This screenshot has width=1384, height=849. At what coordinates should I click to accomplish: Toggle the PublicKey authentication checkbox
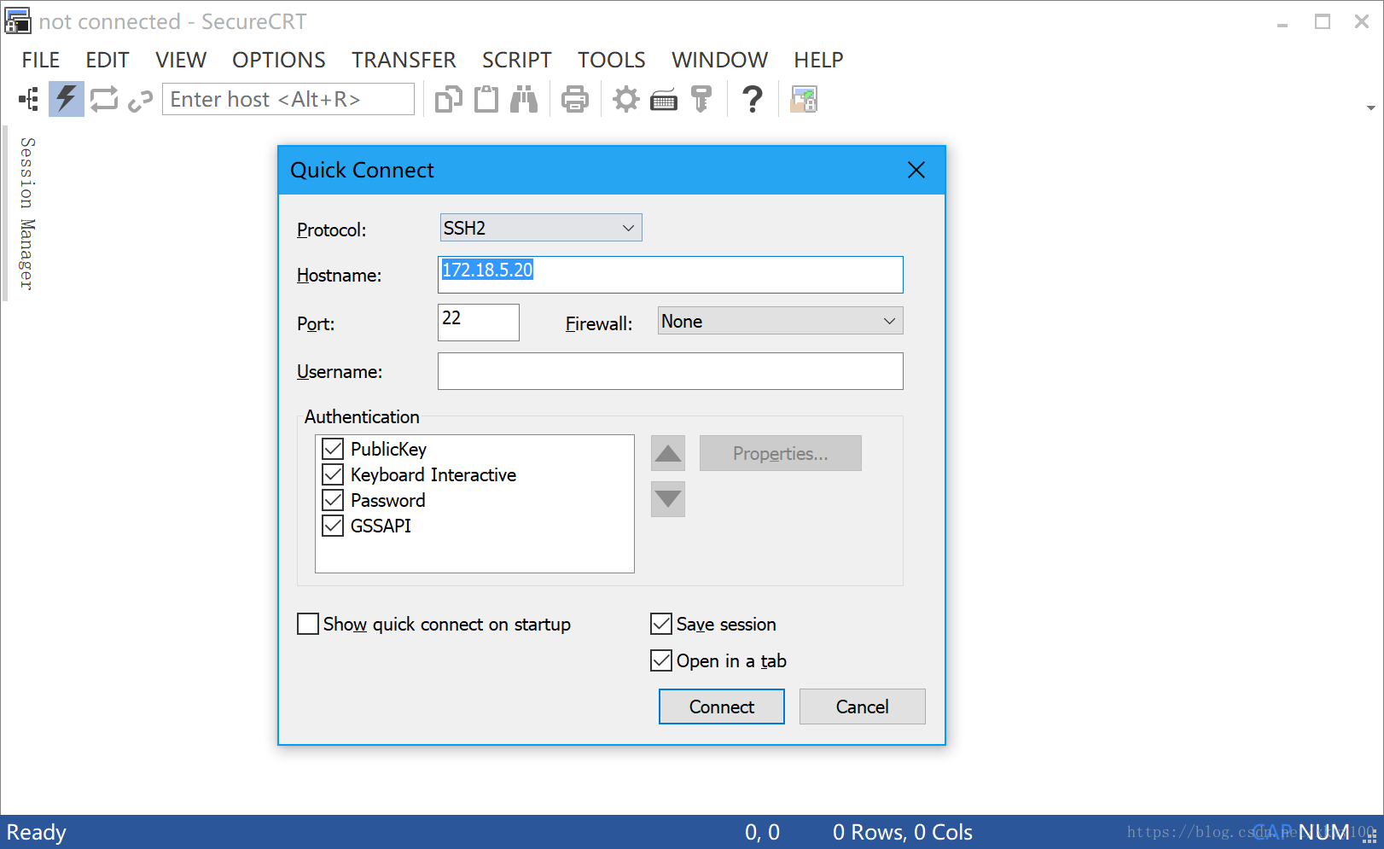pos(333,449)
